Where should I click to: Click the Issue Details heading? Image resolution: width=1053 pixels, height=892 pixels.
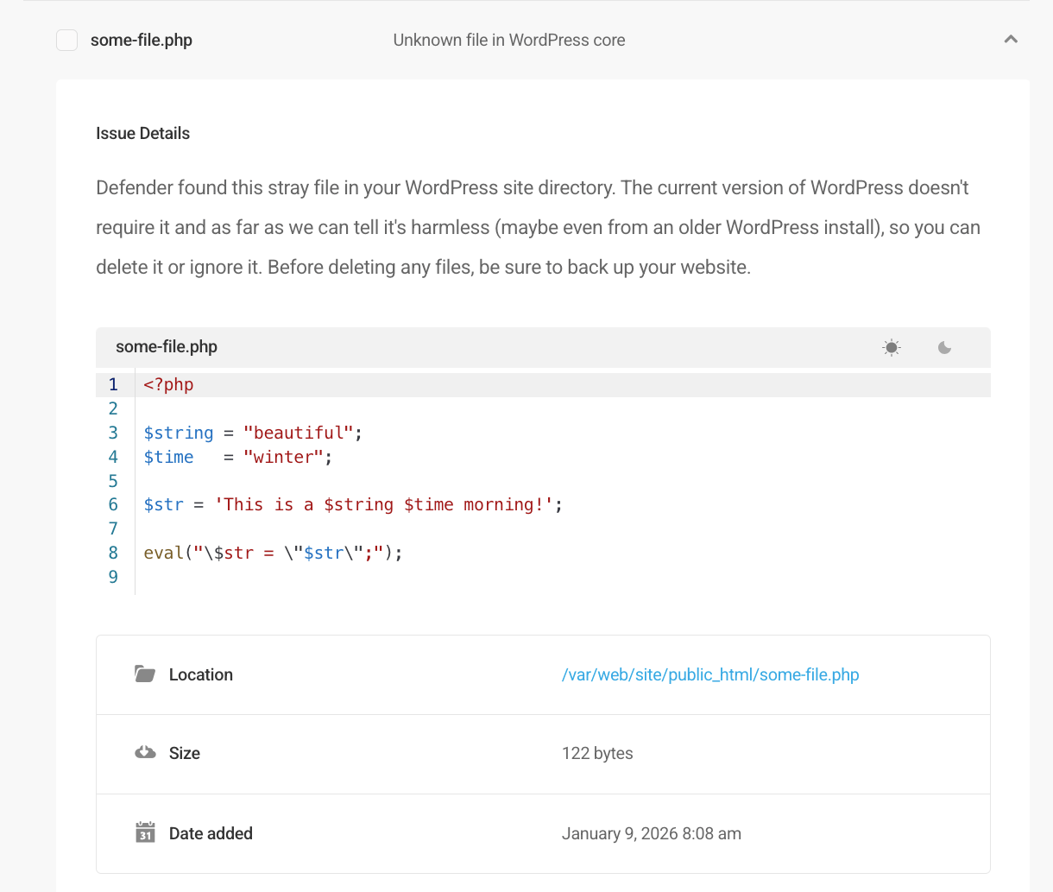point(142,133)
